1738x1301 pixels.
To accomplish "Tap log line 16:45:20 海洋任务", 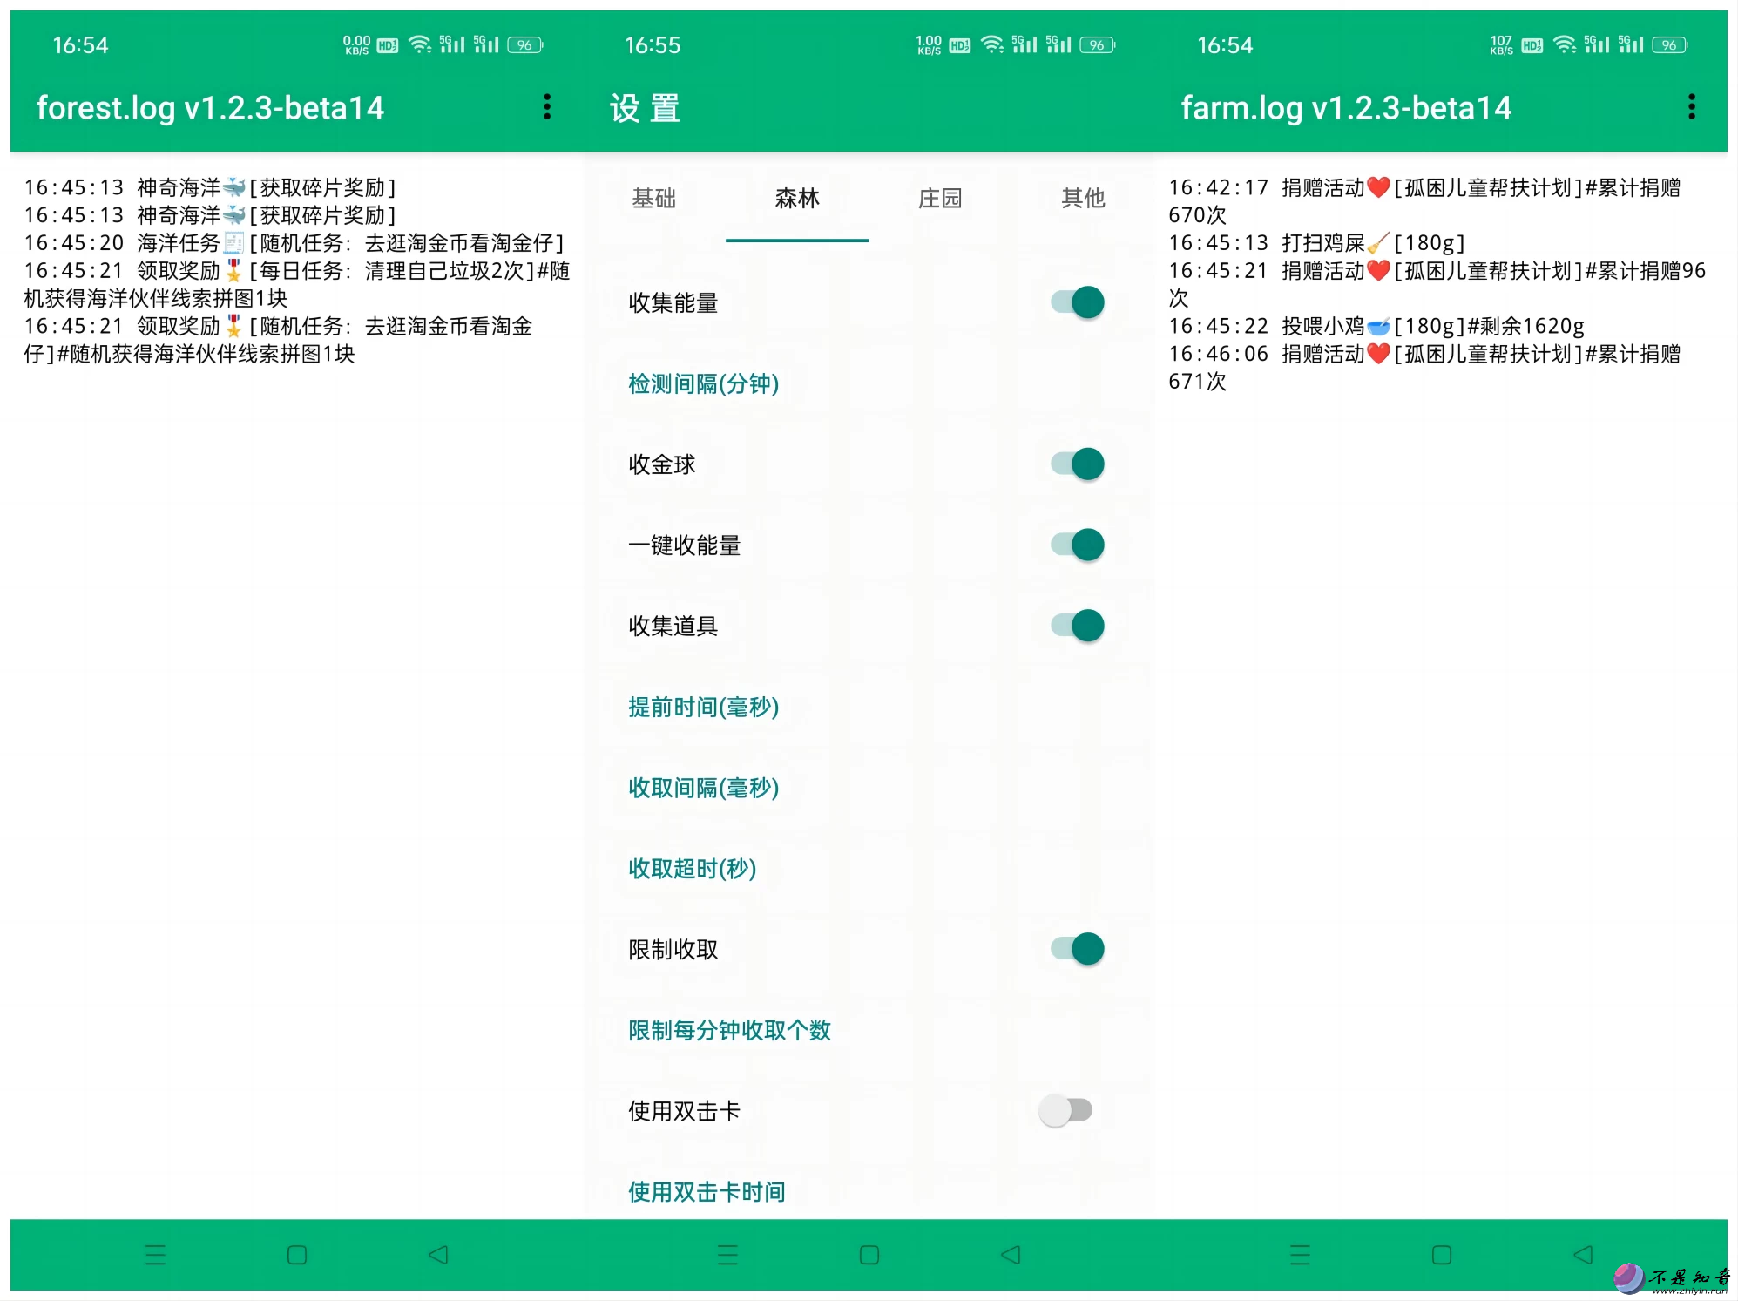I will 294,242.
